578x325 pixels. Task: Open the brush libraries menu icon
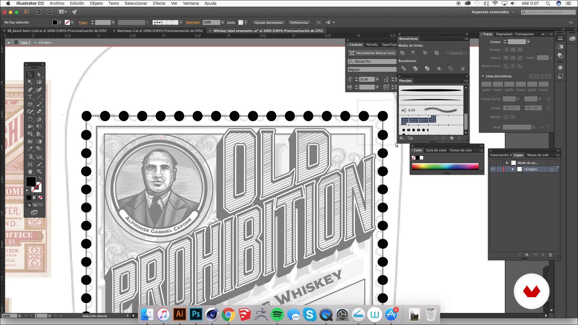click(x=402, y=138)
